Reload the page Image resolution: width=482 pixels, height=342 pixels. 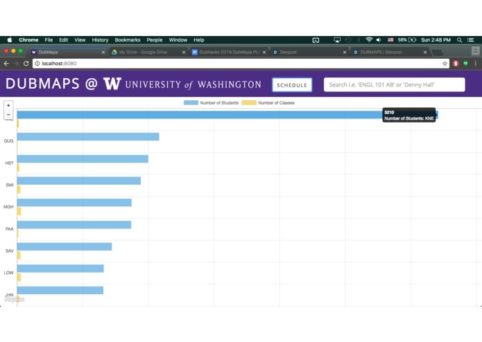[26, 64]
